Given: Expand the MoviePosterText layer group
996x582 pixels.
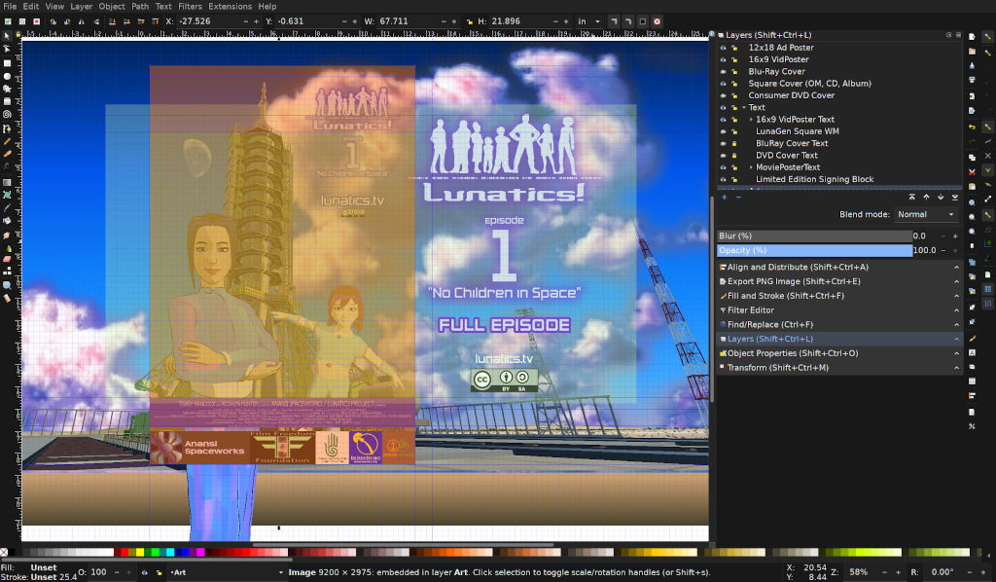Looking at the screenshot, I should [751, 167].
